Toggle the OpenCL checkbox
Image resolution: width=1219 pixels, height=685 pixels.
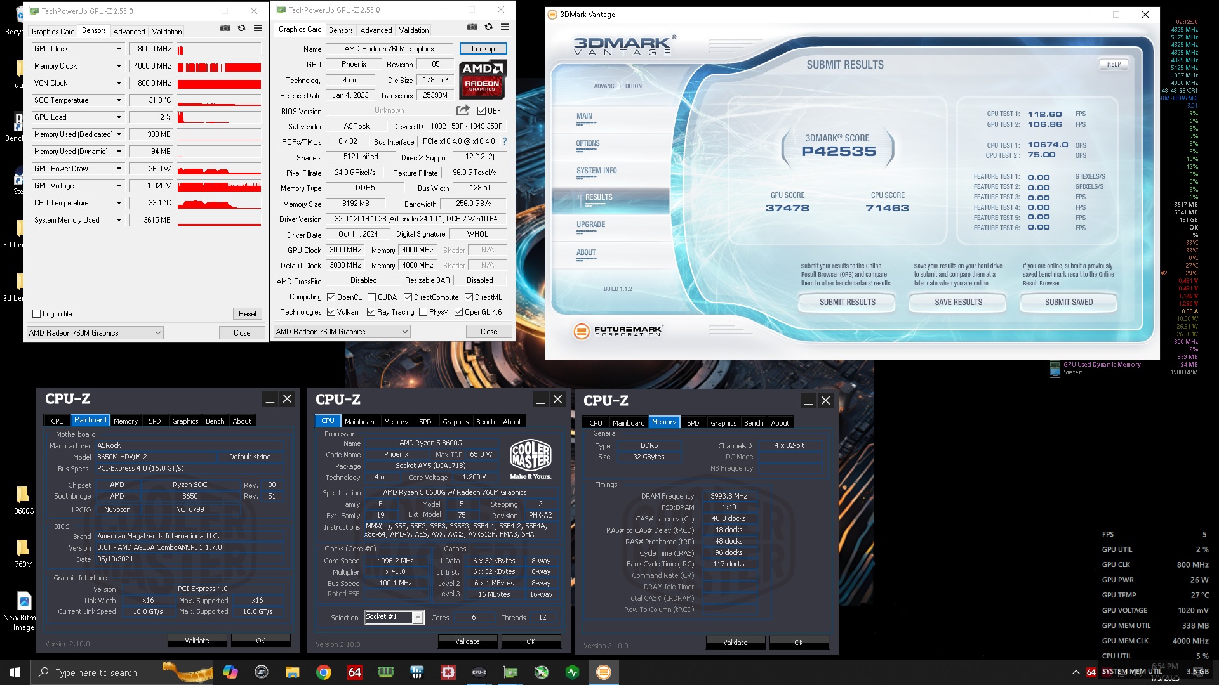pos(331,297)
